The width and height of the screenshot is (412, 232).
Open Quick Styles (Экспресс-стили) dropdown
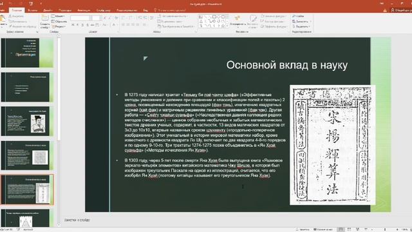(253, 21)
